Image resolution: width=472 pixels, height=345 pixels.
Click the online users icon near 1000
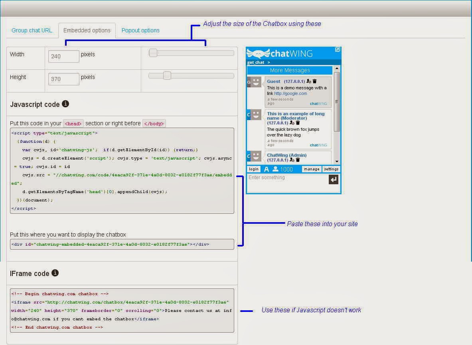click(275, 169)
